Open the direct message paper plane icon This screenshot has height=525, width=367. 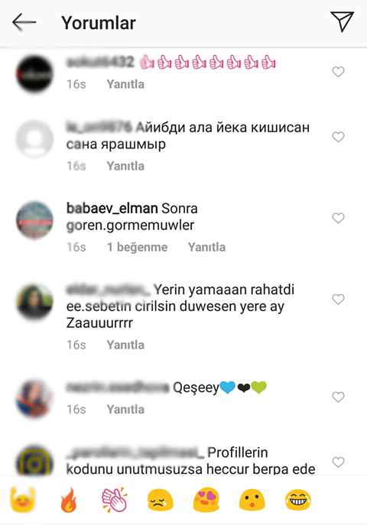click(x=342, y=21)
